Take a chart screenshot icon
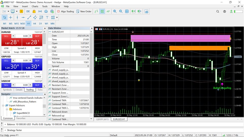244x137 pixels. coord(146,11)
